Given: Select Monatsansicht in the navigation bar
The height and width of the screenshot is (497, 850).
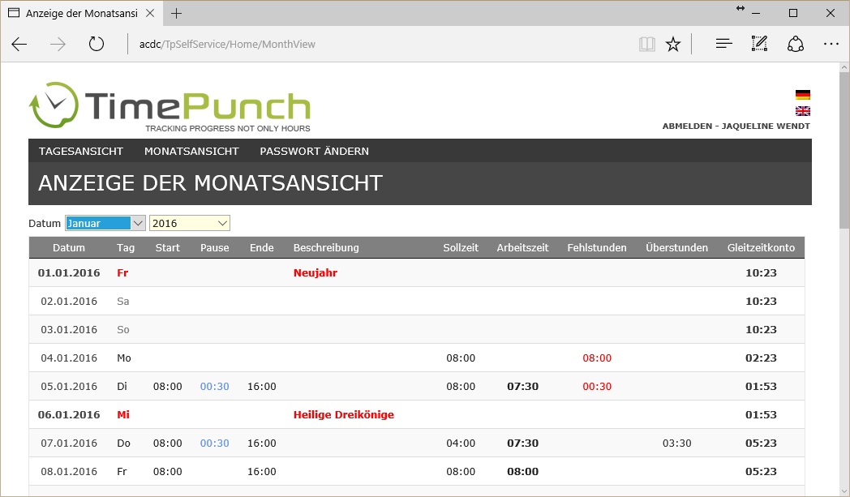Looking at the screenshot, I should tap(191, 151).
